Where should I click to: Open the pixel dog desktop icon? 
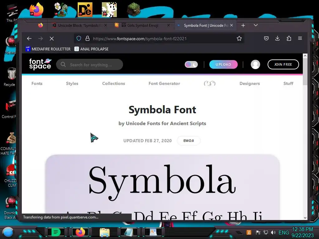109,10
